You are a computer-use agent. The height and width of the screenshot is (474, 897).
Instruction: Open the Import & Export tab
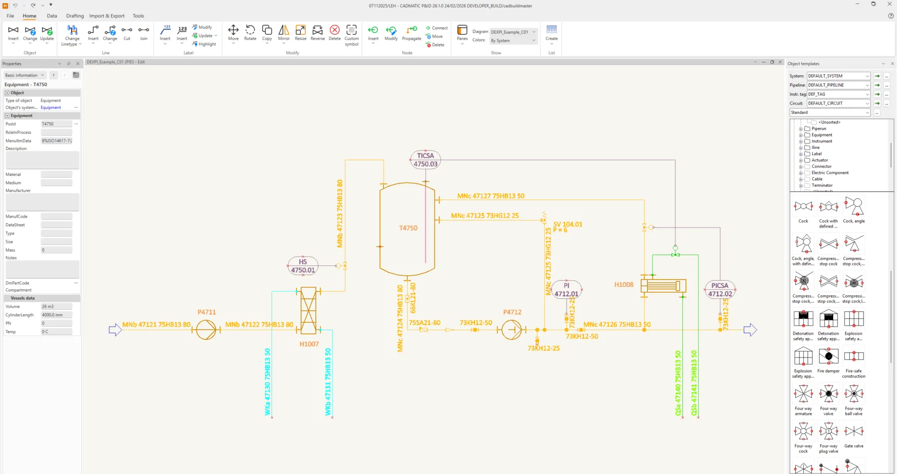coord(107,16)
